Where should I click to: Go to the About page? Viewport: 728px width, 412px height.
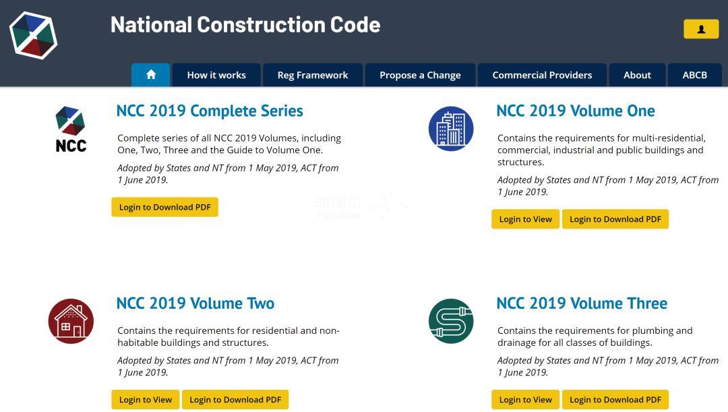(x=637, y=75)
